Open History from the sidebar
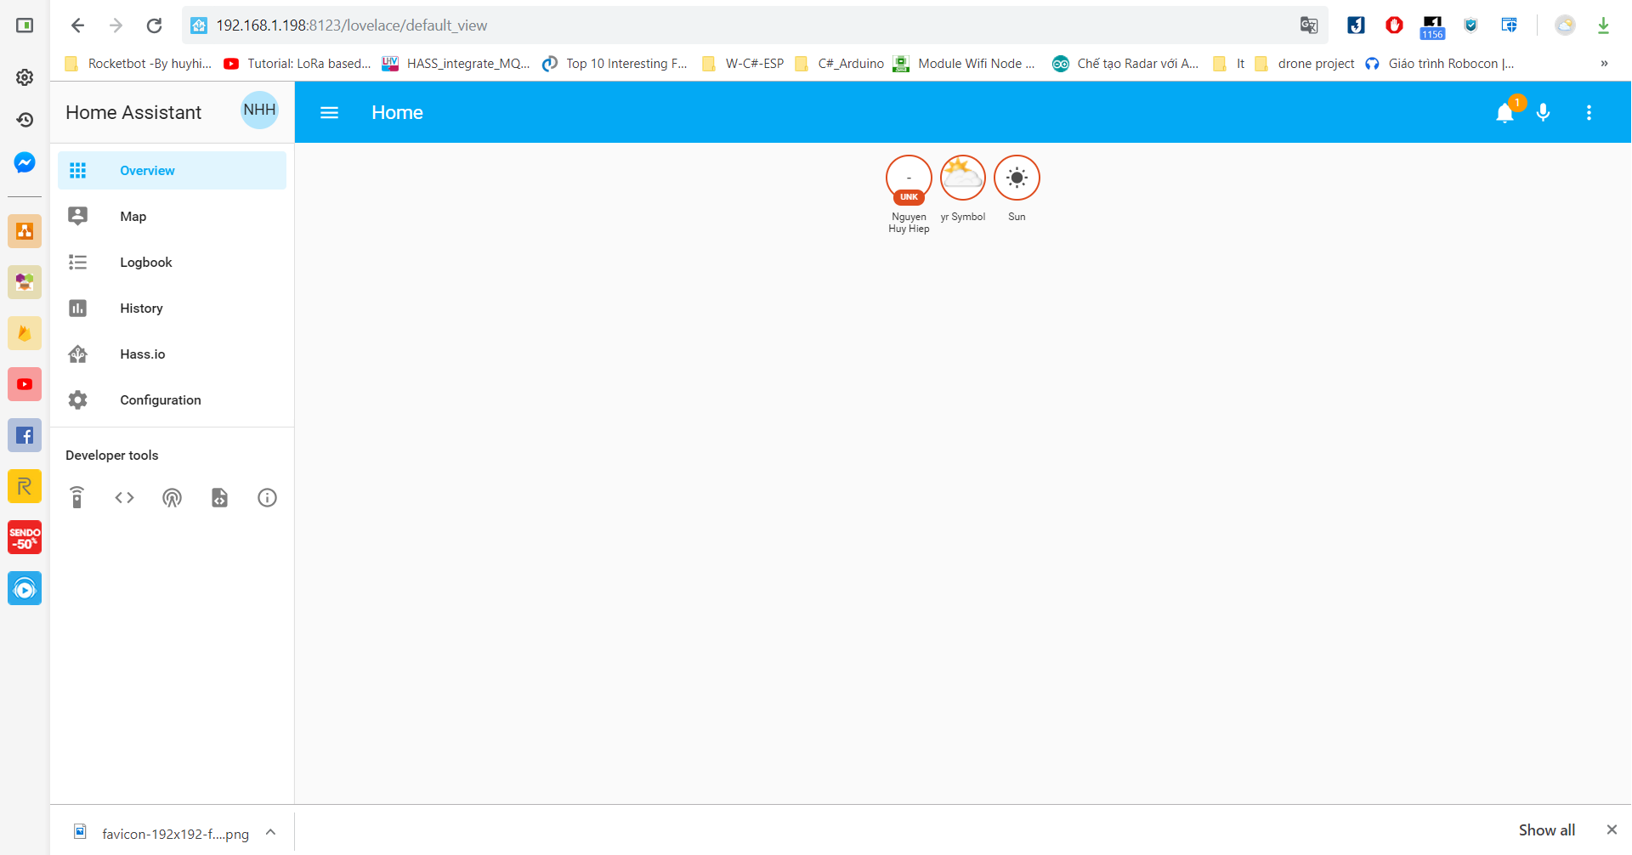Viewport: 1632px width, 855px height. [172, 309]
